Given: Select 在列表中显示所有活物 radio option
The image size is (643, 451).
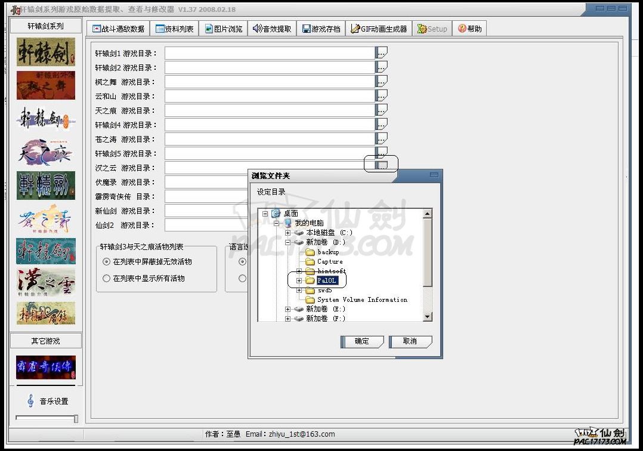Looking at the screenshot, I should click(107, 278).
